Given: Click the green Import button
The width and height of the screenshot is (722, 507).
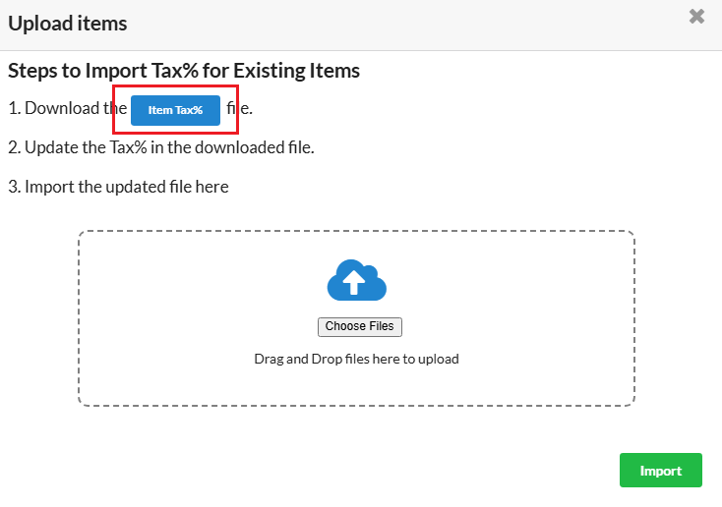Looking at the screenshot, I should click(660, 471).
